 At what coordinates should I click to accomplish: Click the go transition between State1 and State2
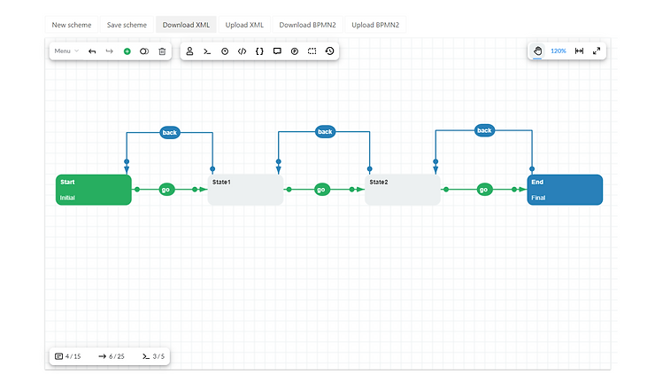321,190
